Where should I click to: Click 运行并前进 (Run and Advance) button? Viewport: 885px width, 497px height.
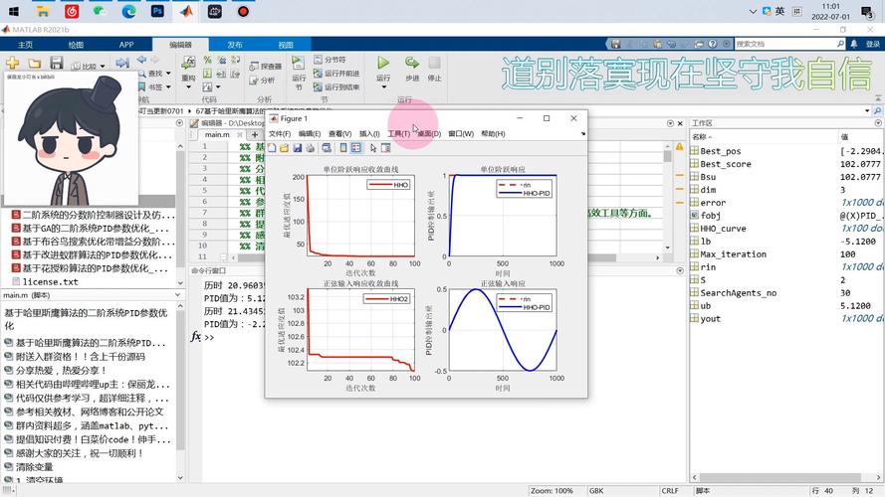[x=336, y=74]
